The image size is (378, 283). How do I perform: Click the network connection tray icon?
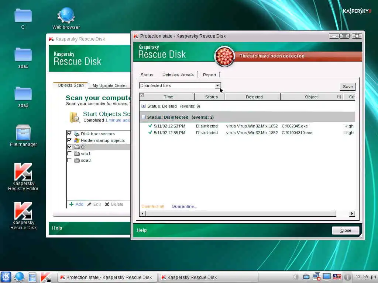[316, 277]
